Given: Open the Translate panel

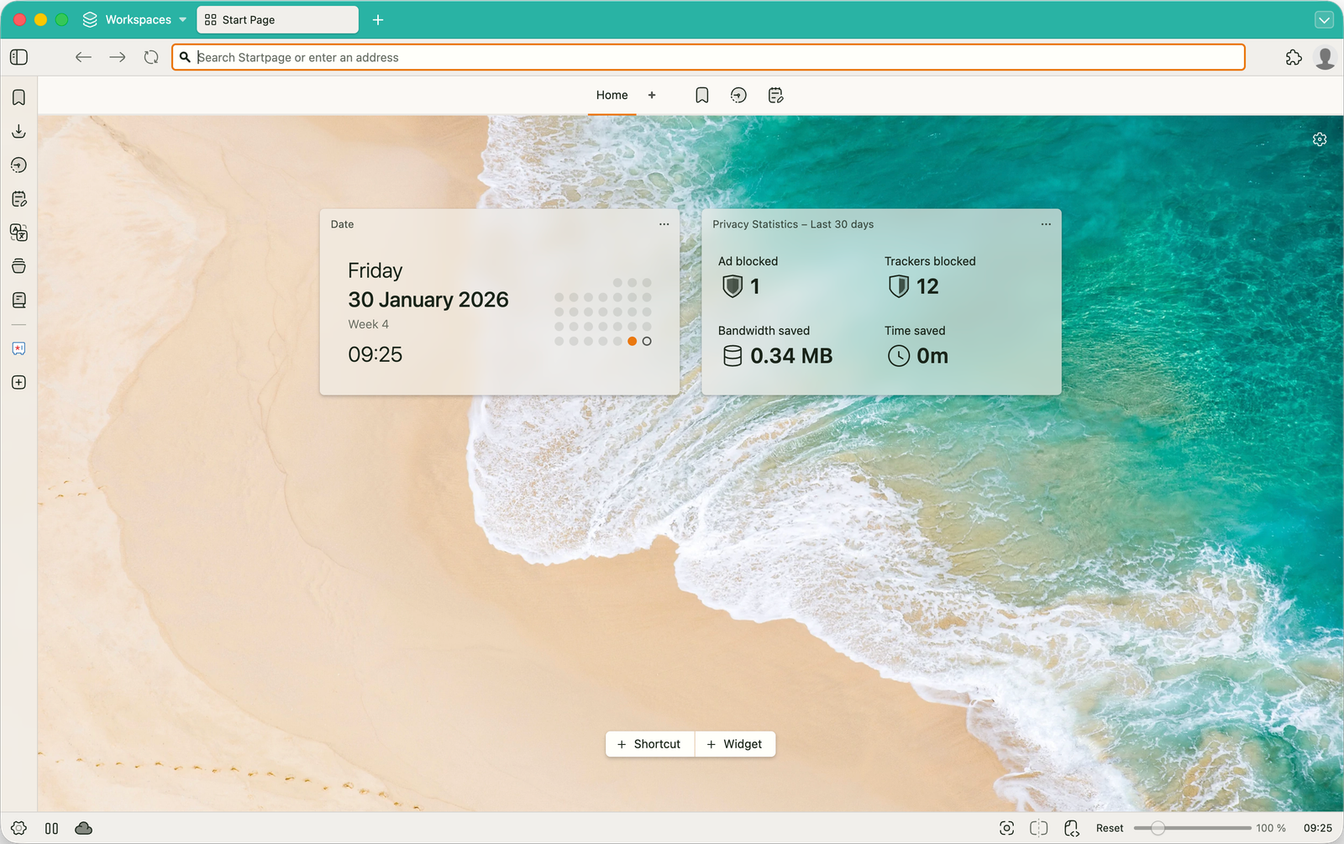Looking at the screenshot, I should 18,233.
